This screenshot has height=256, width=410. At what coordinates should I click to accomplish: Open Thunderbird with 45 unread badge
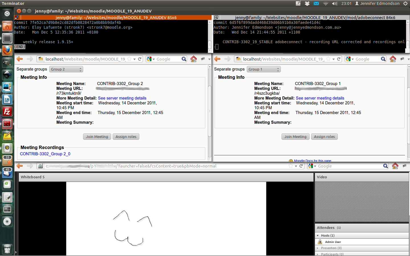pos(7,173)
